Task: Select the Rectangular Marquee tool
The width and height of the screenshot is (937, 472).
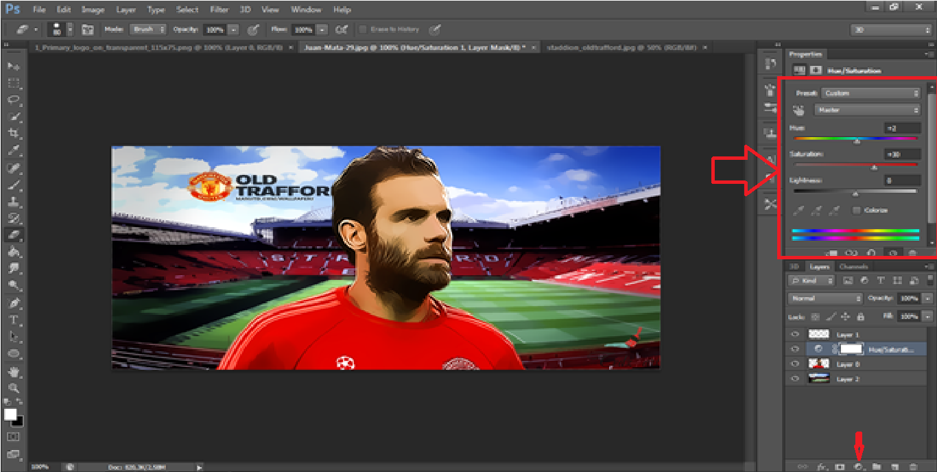Action: [13, 83]
